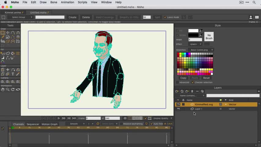Select the Text layer tool
Screen dimensions: 261x147
pyautogui.click(x=13, y=74)
